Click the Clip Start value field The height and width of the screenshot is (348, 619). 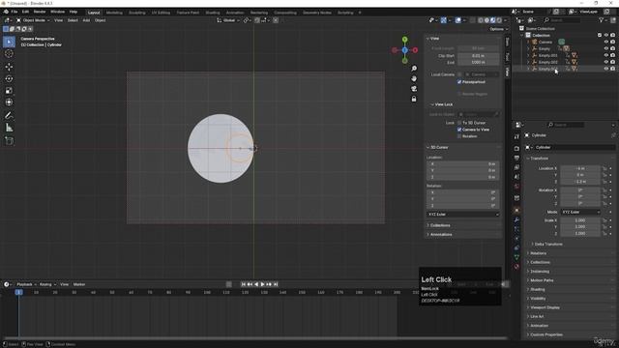pyautogui.click(x=478, y=56)
